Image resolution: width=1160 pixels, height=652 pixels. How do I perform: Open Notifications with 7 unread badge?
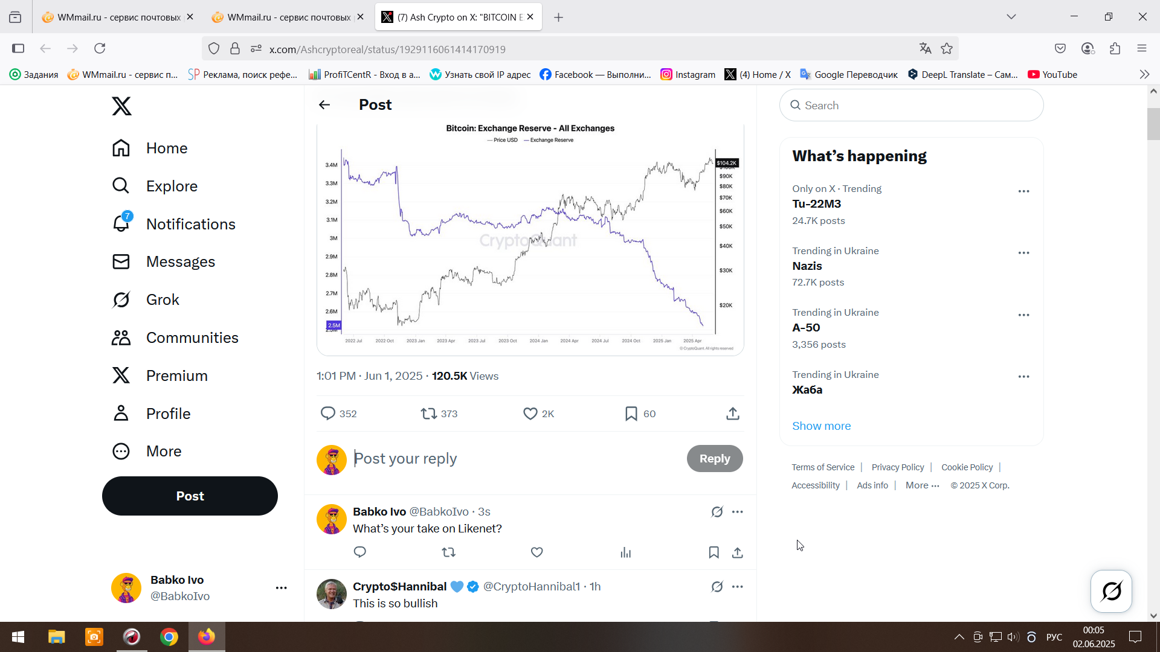(174, 224)
